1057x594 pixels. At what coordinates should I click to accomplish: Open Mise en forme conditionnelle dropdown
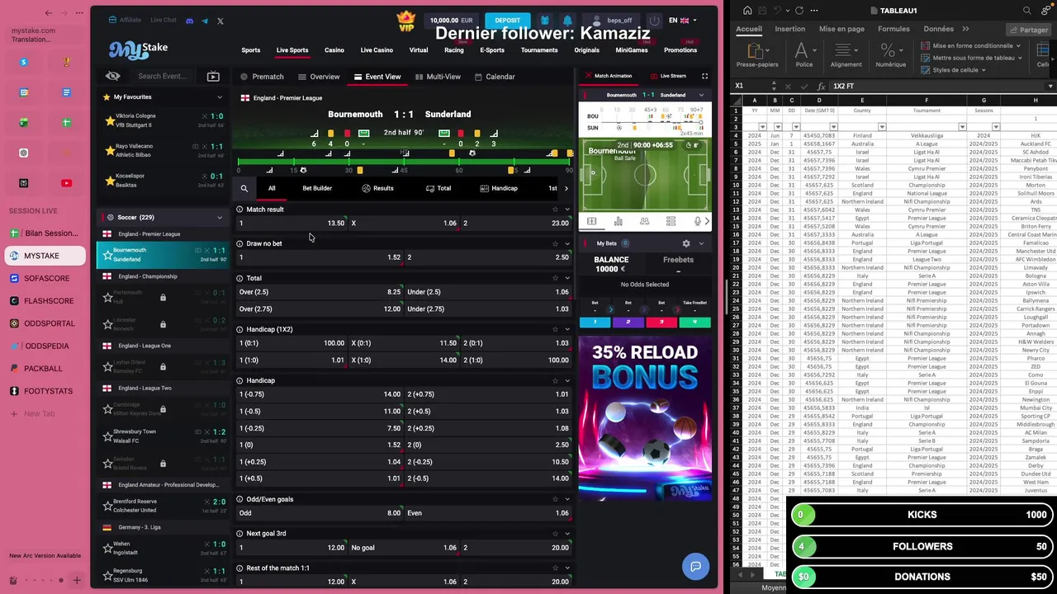972,46
